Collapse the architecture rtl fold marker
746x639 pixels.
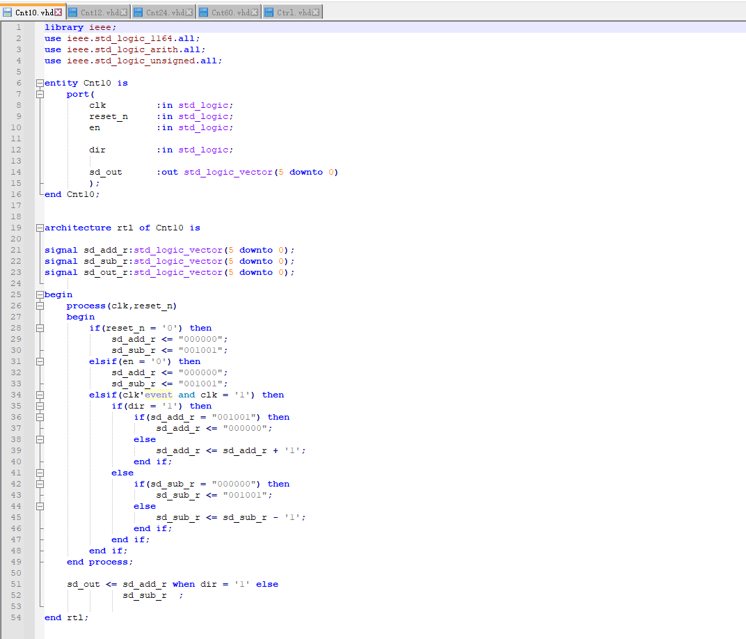pos(40,228)
